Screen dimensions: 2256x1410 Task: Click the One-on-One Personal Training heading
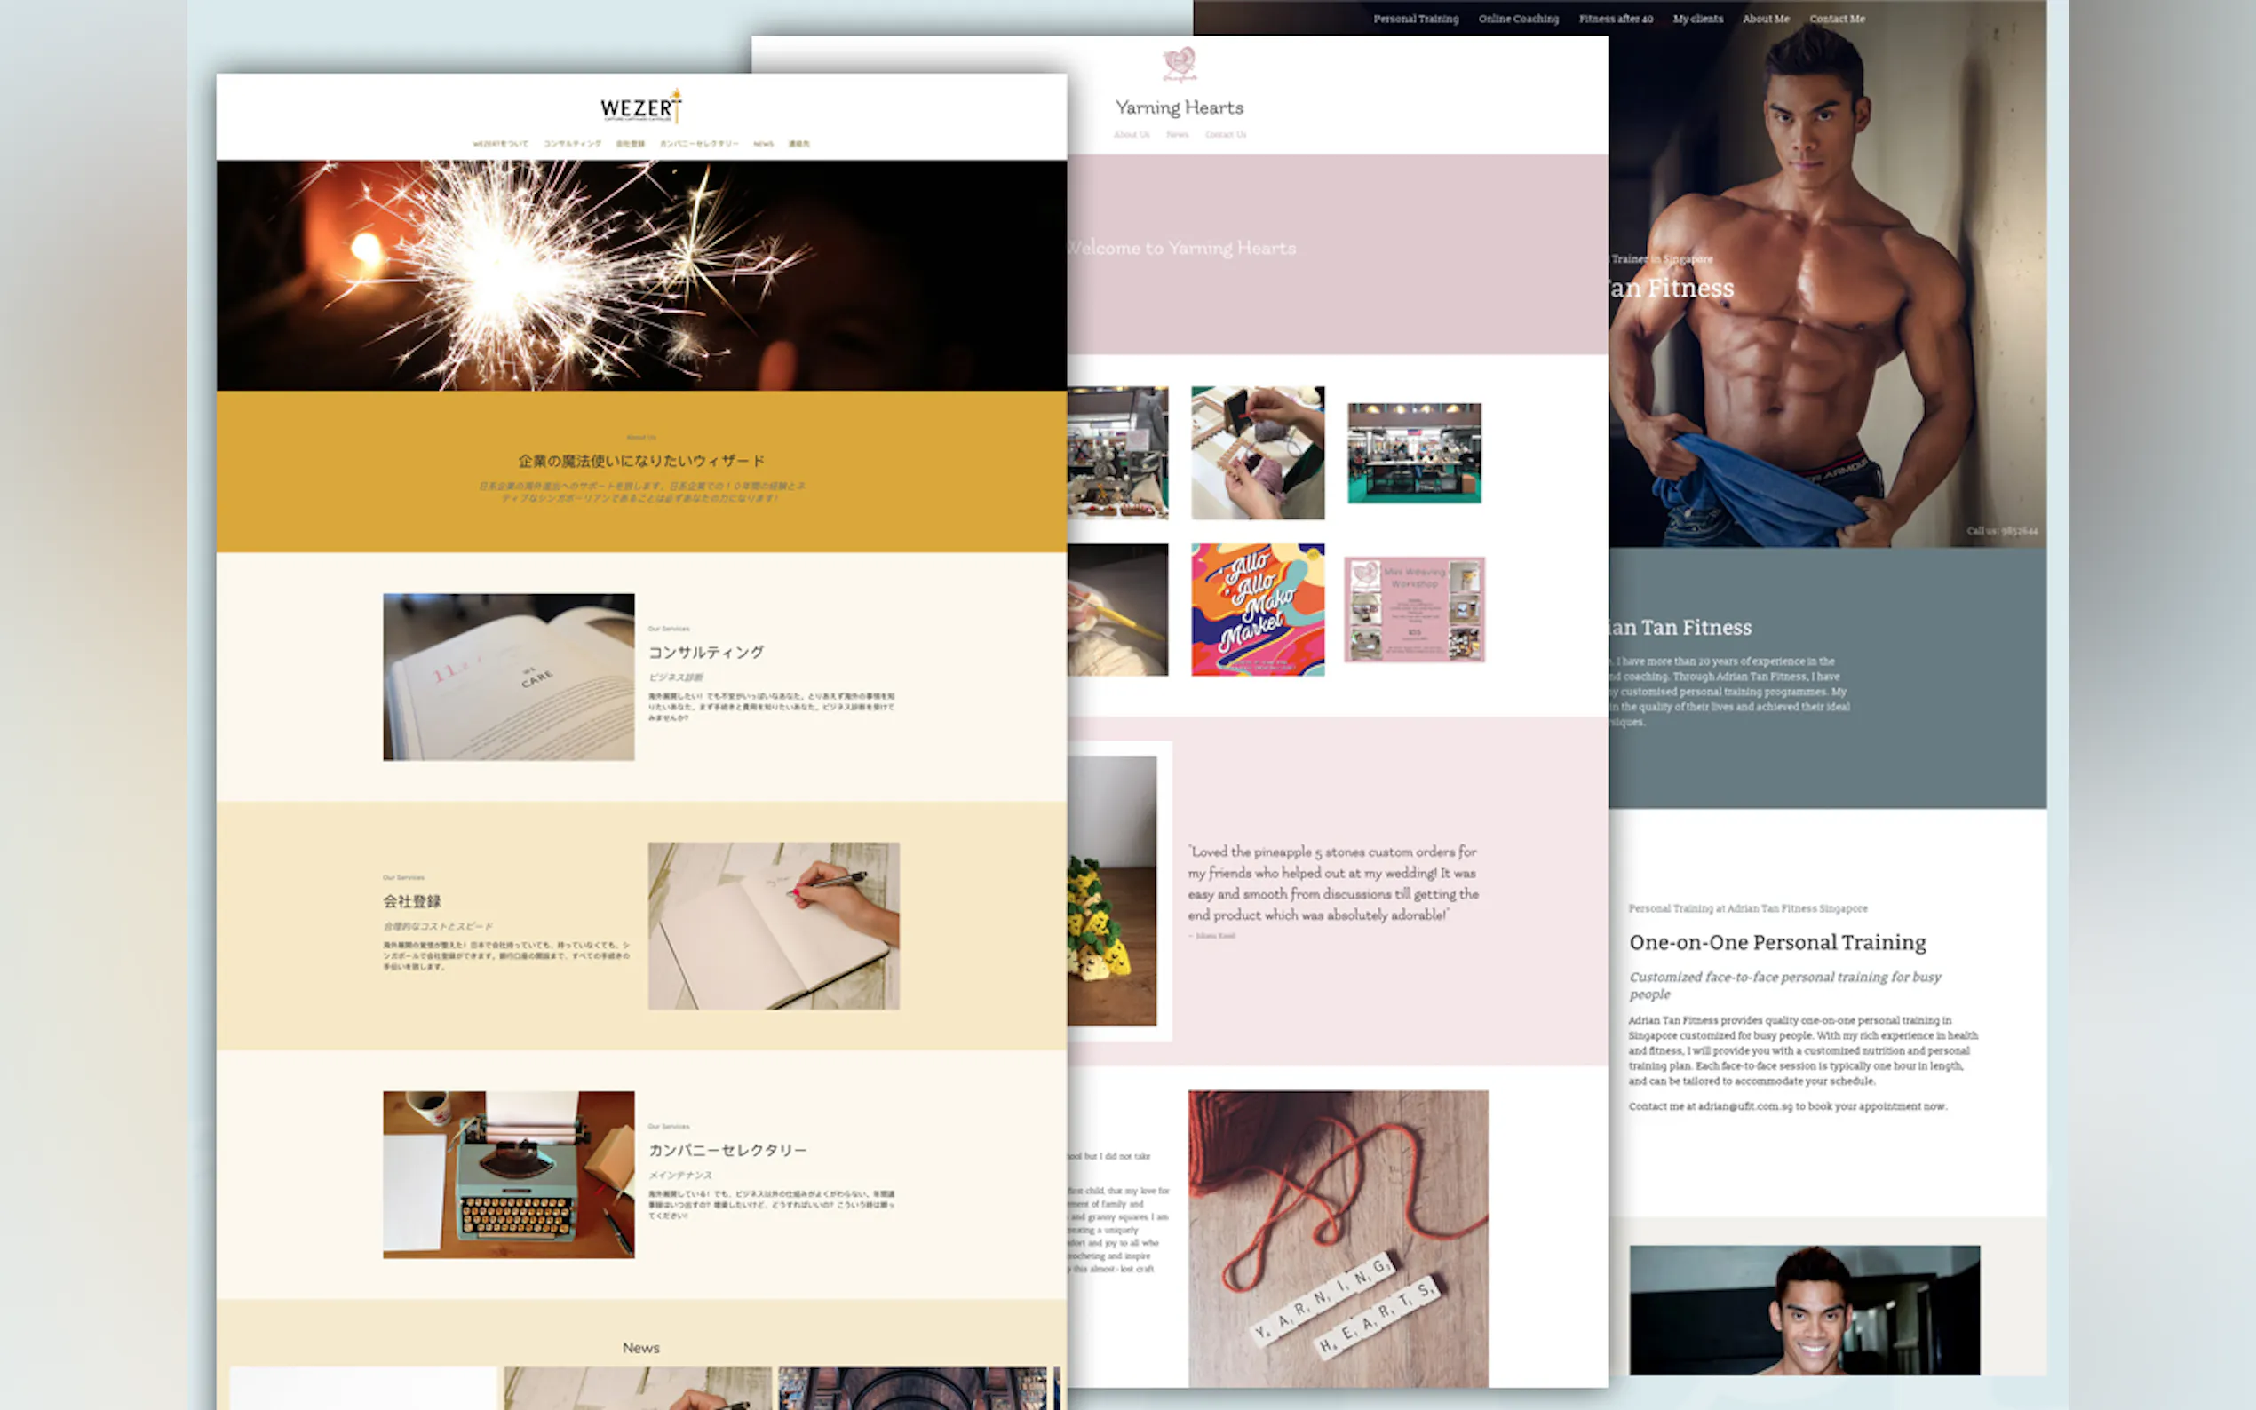tap(1776, 942)
